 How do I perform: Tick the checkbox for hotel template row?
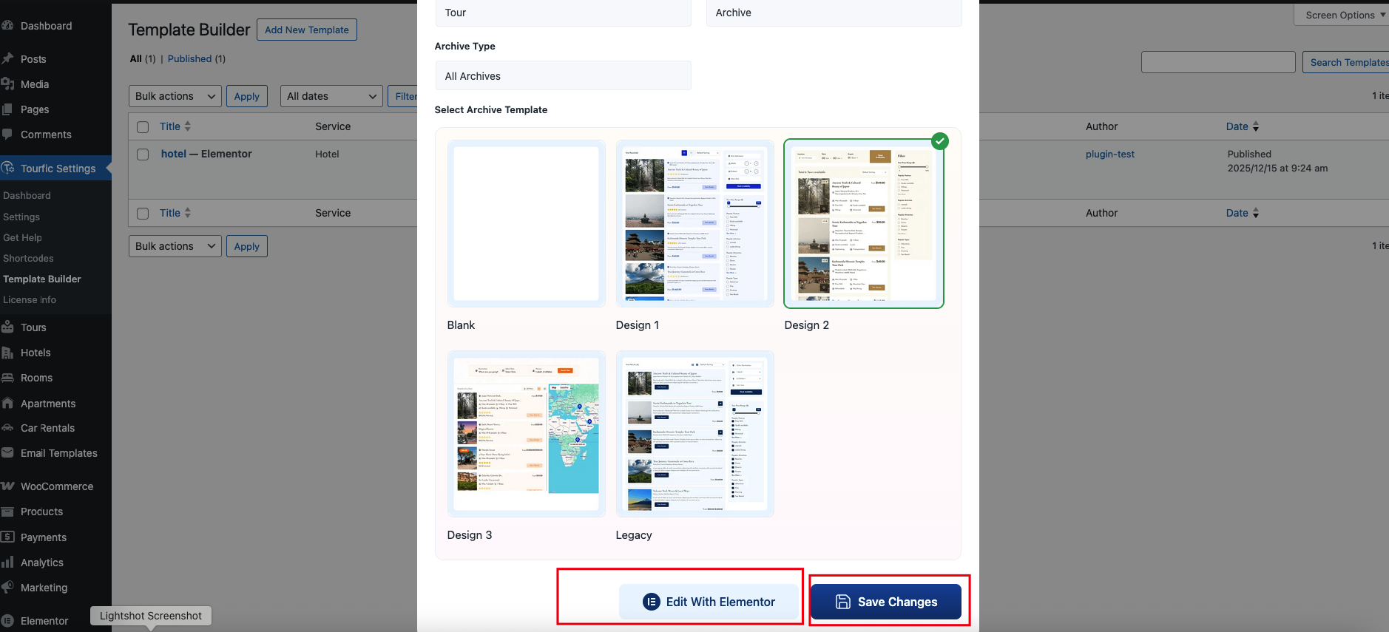click(143, 154)
